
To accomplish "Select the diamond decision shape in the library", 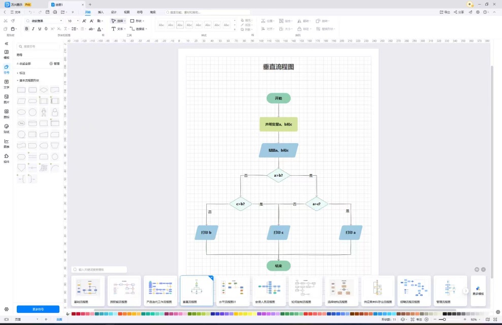I will (x=44, y=90).
